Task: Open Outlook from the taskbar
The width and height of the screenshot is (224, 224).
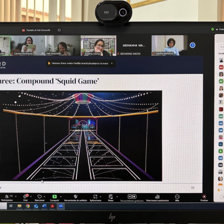Action: 36,206
